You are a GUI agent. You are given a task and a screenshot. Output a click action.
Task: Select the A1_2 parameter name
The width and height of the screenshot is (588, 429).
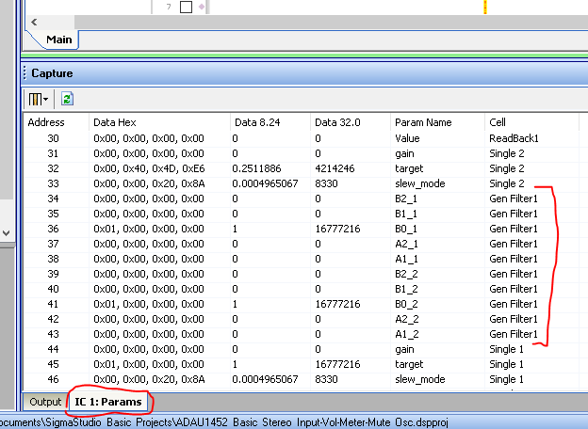coord(406,334)
